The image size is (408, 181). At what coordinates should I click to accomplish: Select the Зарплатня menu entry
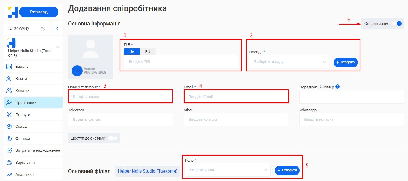21,162
